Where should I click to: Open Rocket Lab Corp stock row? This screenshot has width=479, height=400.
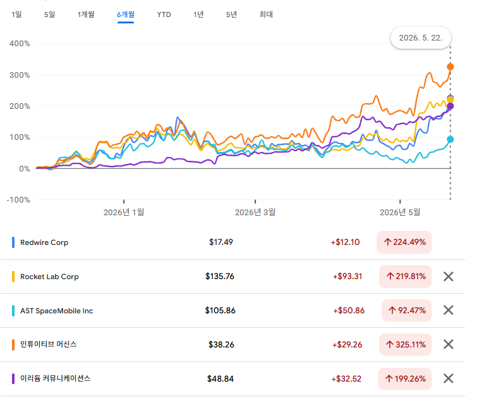(233, 277)
